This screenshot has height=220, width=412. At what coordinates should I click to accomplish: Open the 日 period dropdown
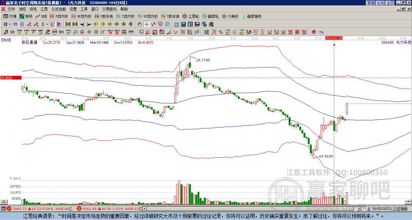7,24
